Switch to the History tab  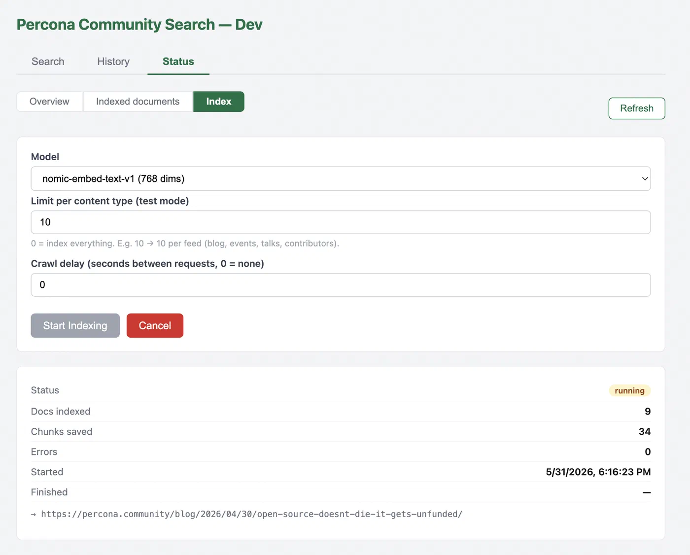click(113, 62)
